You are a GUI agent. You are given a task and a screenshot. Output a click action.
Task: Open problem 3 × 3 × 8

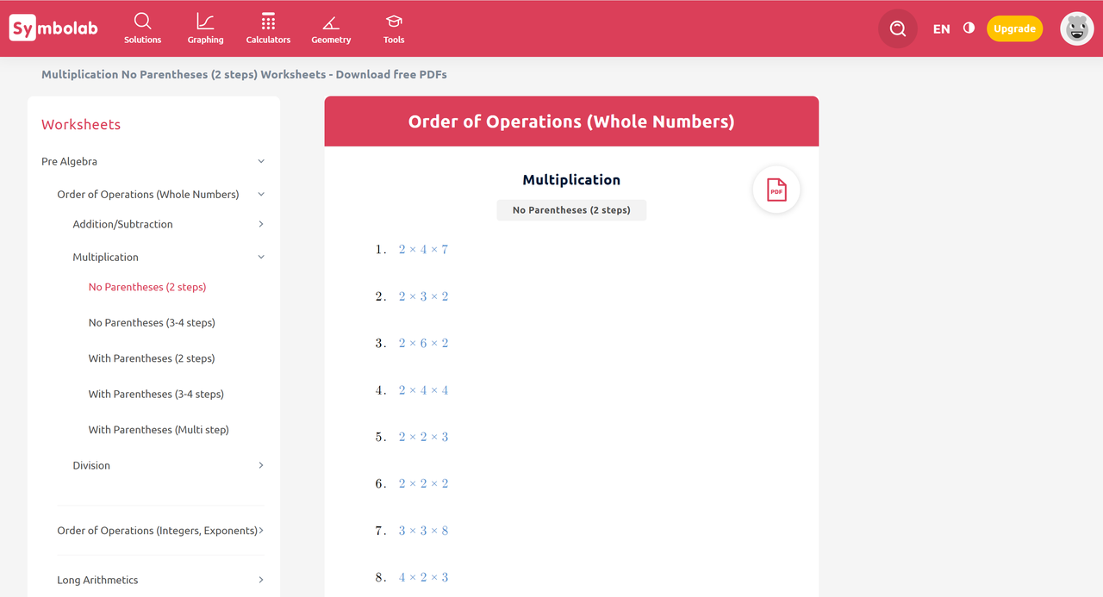pyautogui.click(x=423, y=531)
